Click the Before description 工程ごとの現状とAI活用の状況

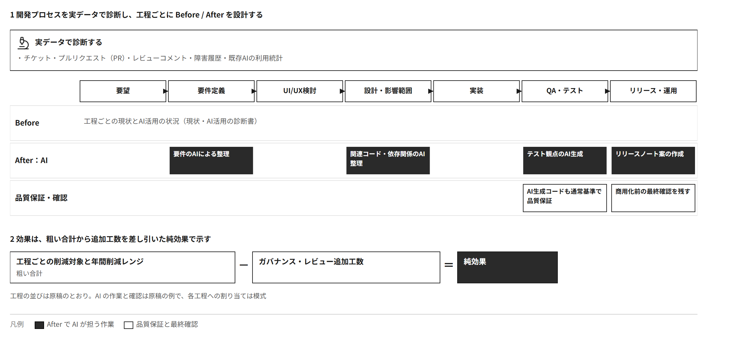(x=171, y=121)
